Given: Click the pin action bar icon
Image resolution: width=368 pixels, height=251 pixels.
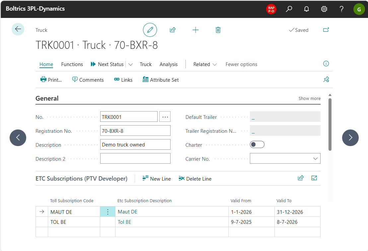Looking at the screenshot, I should (x=326, y=79).
